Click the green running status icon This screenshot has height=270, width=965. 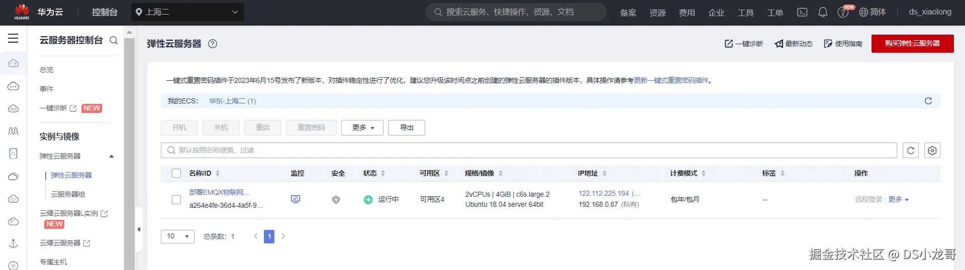tap(368, 200)
